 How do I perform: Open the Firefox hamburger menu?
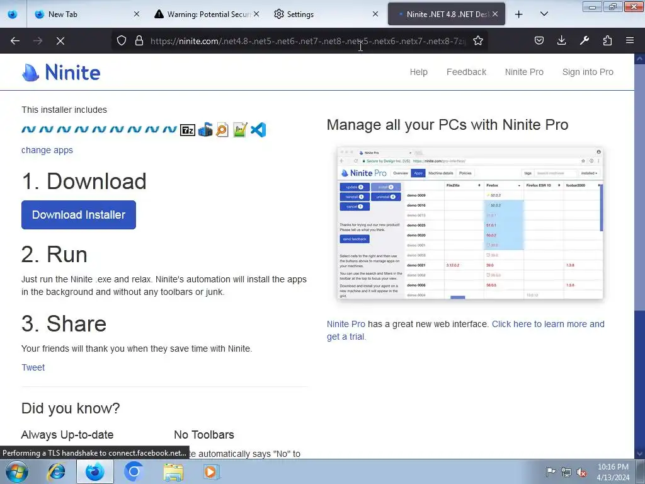pyautogui.click(x=630, y=41)
